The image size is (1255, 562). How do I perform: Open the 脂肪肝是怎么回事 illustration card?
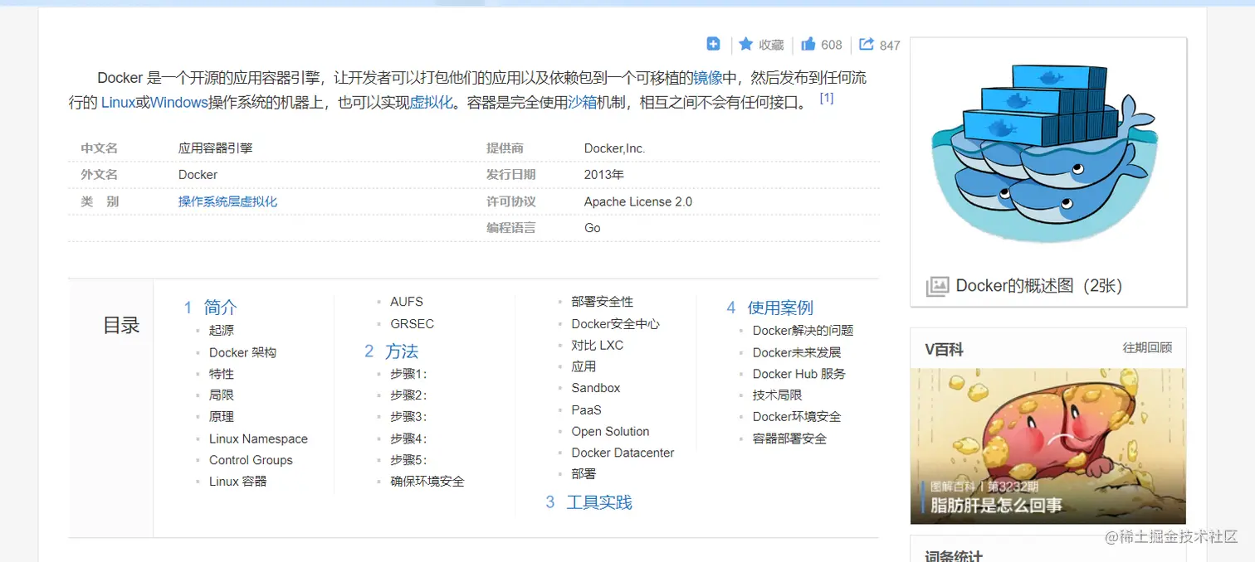click(x=1047, y=446)
